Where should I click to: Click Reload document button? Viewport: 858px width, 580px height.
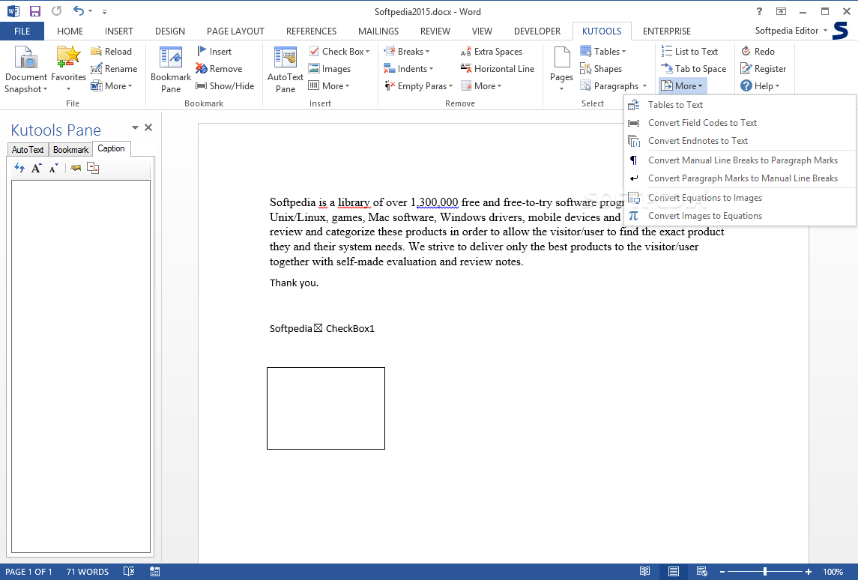coord(111,52)
